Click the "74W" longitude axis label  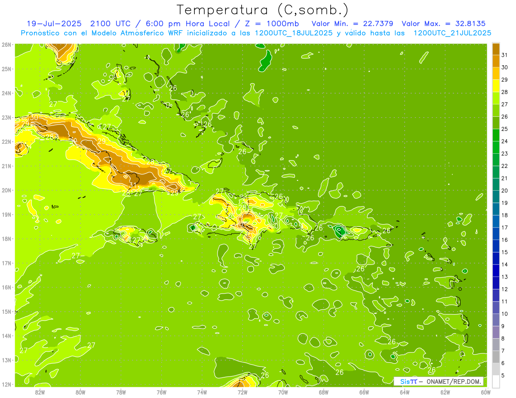pyautogui.click(x=202, y=392)
